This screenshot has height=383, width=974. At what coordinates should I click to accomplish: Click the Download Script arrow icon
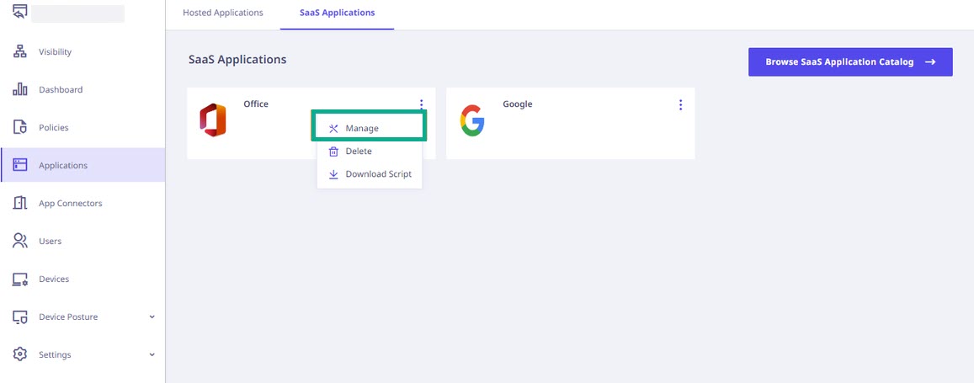coord(333,174)
